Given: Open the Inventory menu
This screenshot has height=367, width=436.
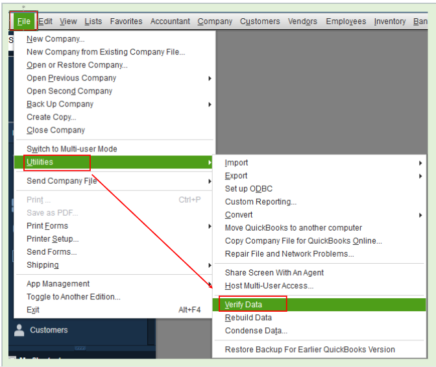Looking at the screenshot, I should tap(390, 21).
